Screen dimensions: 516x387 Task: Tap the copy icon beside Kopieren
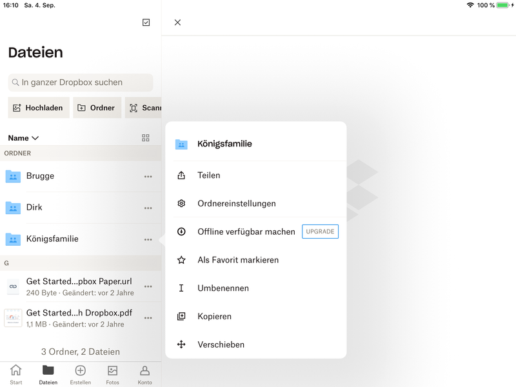pyautogui.click(x=181, y=316)
